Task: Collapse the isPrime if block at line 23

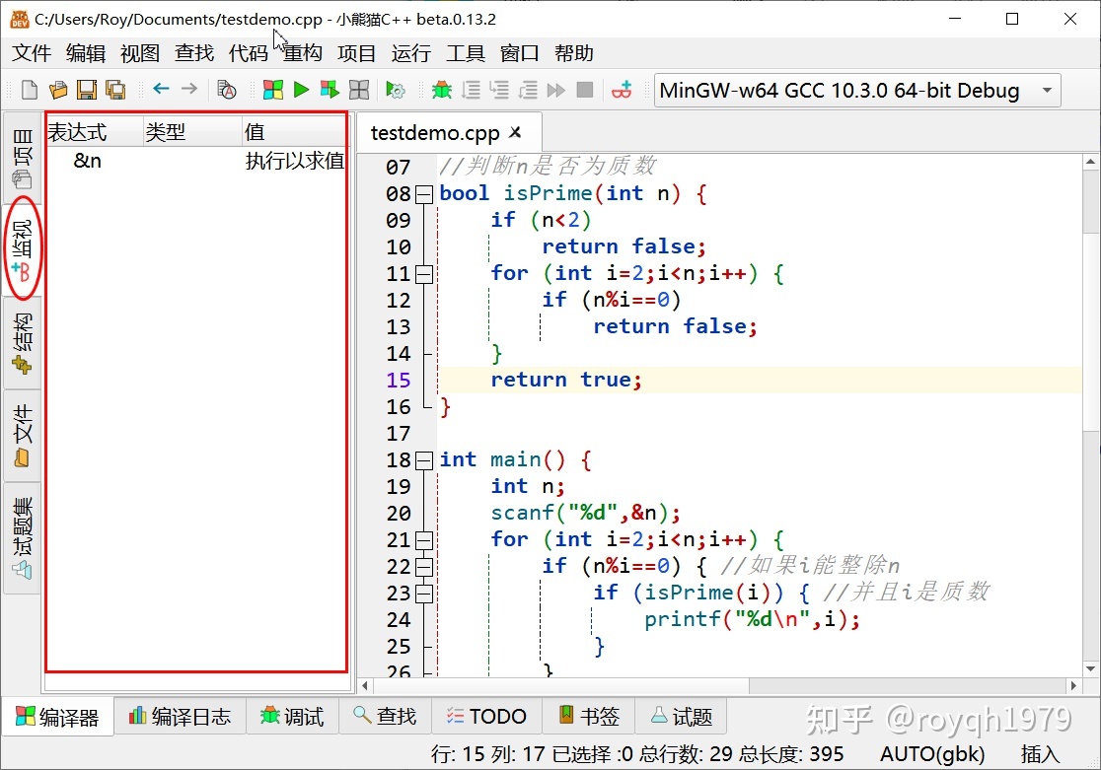Action: pos(424,594)
